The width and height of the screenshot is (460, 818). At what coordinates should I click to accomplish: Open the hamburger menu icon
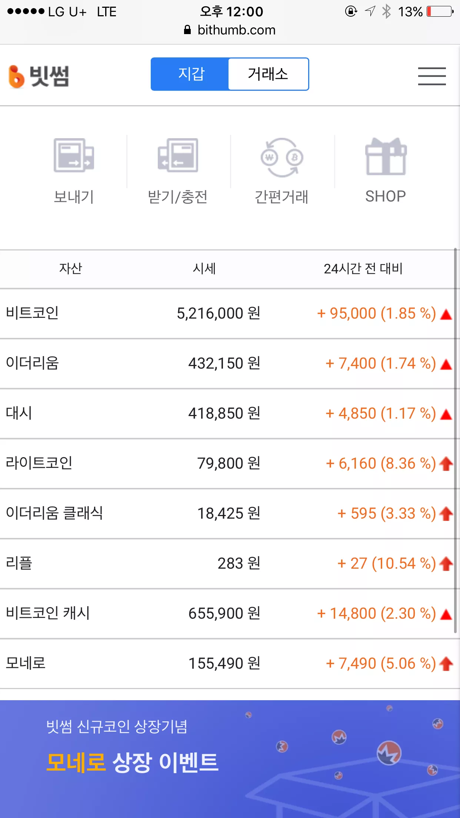click(432, 76)
